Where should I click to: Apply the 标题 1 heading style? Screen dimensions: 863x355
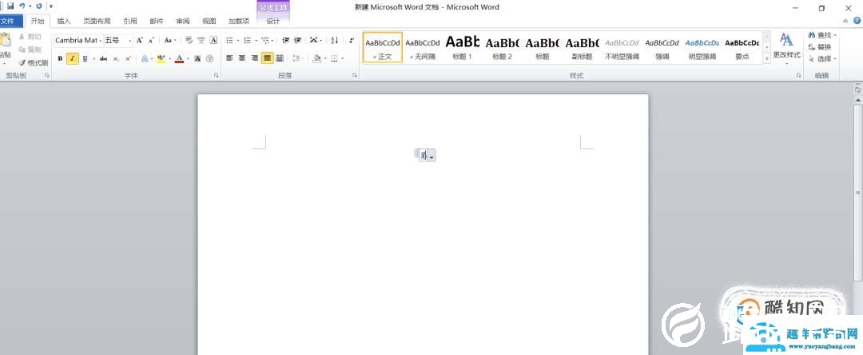pyautogui.click(x=462, y=46)
